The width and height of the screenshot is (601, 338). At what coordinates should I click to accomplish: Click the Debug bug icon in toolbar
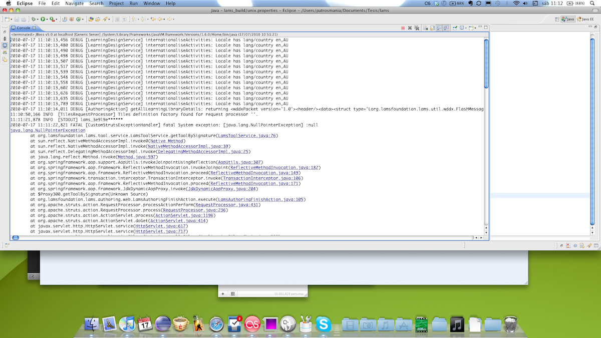point(35,19)
